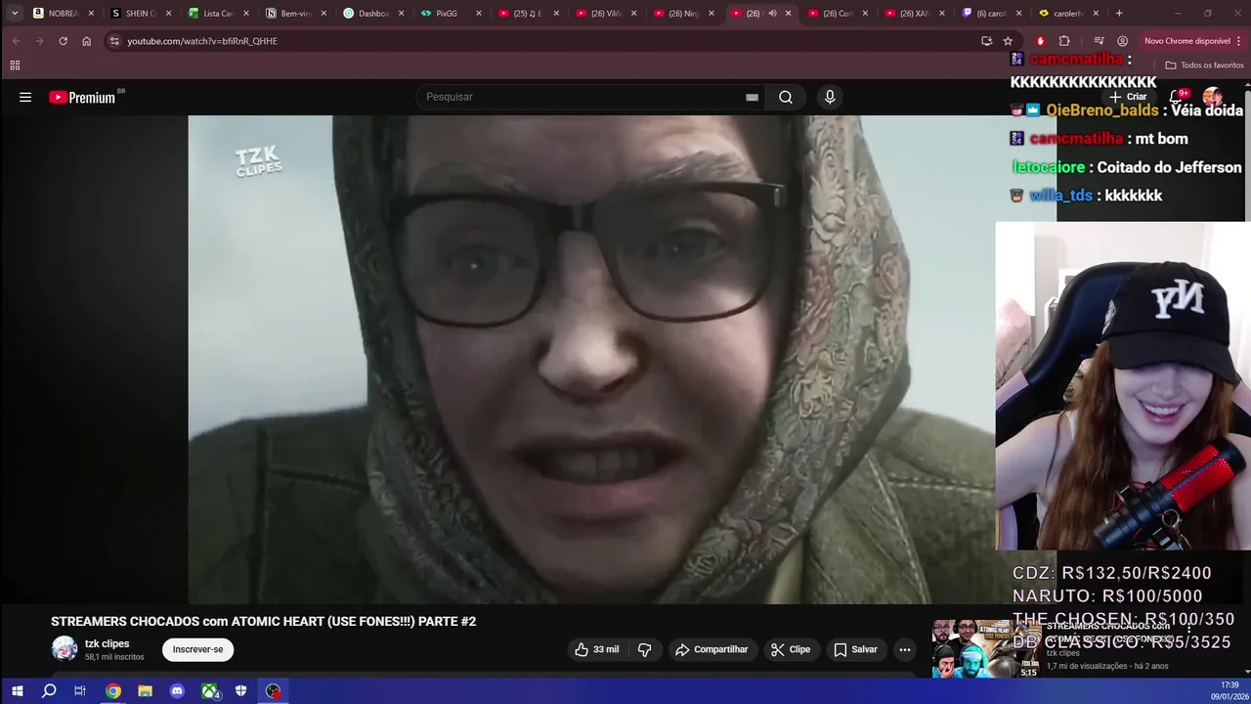Go back with the browser back arrow
This screenshot has height=704, width=1251.
(16, 41)
